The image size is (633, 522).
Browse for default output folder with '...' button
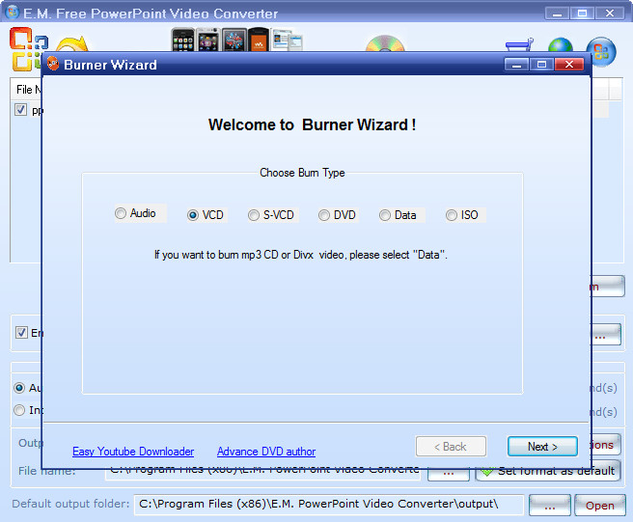coord(550,505)
